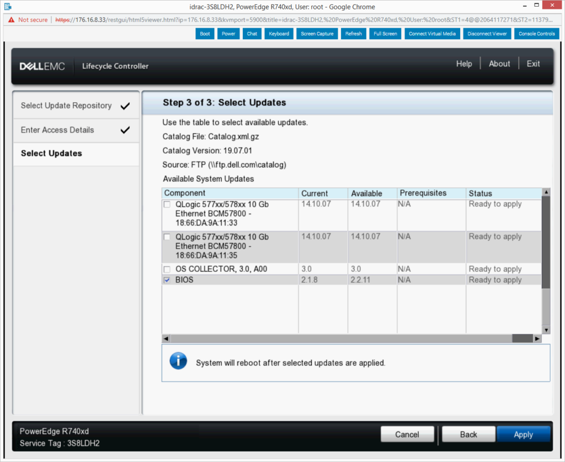The height and width of the screenshot is (462, 565).
Task: Click the Available column header
Action: 372,193
